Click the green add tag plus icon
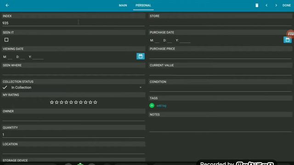 [x=152, y=105]
